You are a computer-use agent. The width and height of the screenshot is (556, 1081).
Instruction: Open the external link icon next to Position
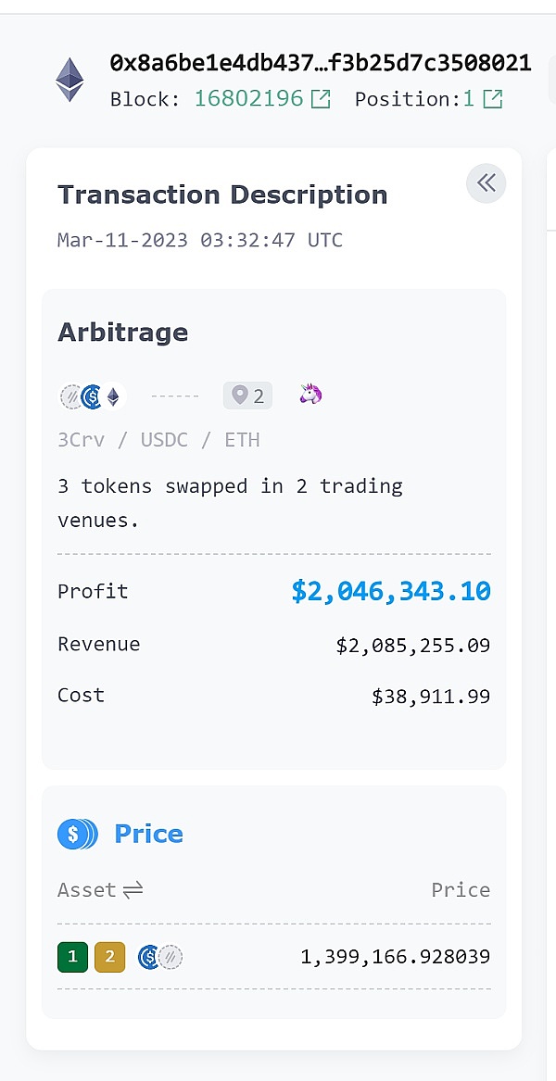pos(493,98)
